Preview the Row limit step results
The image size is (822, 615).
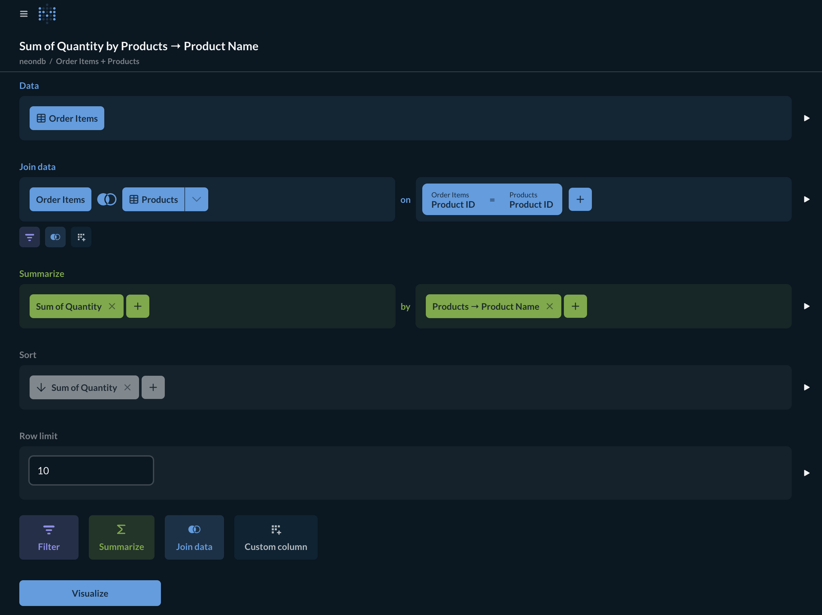coord(807,473)
